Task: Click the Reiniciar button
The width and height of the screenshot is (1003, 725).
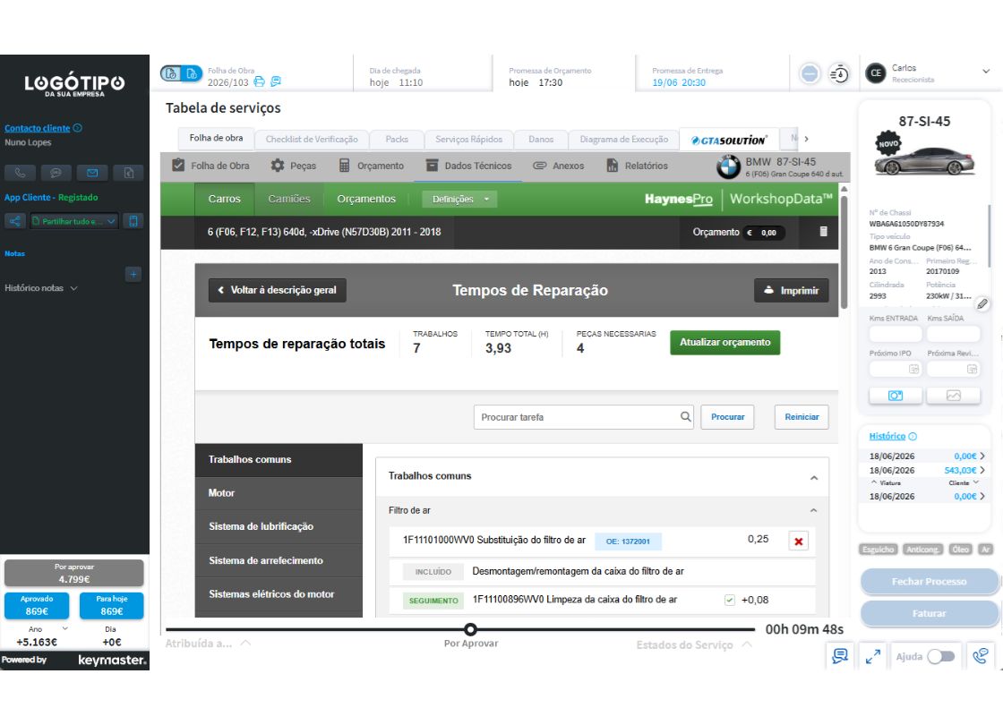Action: click(x=802, y=417)
